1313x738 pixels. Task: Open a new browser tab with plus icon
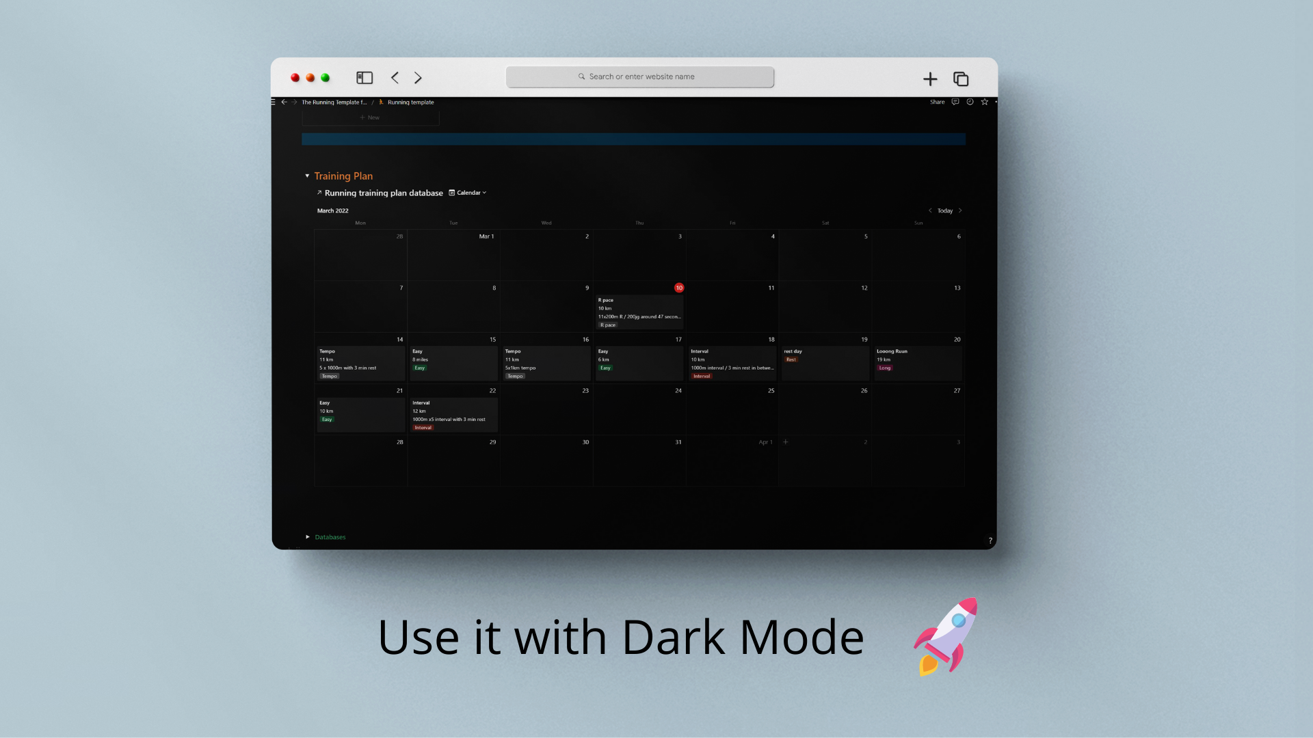pos(930,79)
